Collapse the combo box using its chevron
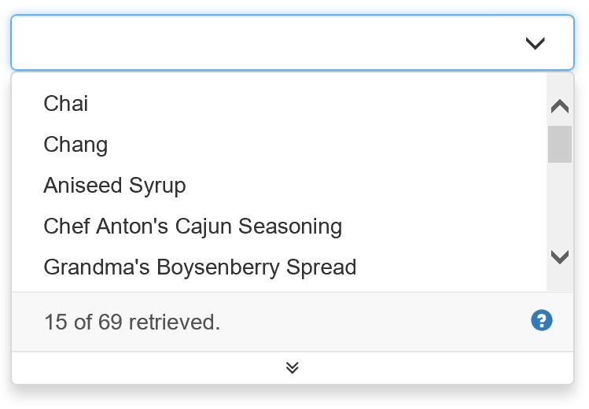 tap(535, 43)
